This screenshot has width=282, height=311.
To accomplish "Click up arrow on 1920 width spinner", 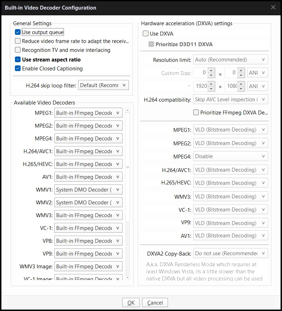I will (x=211, y=84).
